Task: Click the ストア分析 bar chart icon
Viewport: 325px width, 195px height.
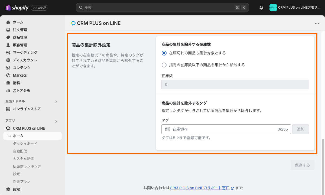Action: click(8, 90)
